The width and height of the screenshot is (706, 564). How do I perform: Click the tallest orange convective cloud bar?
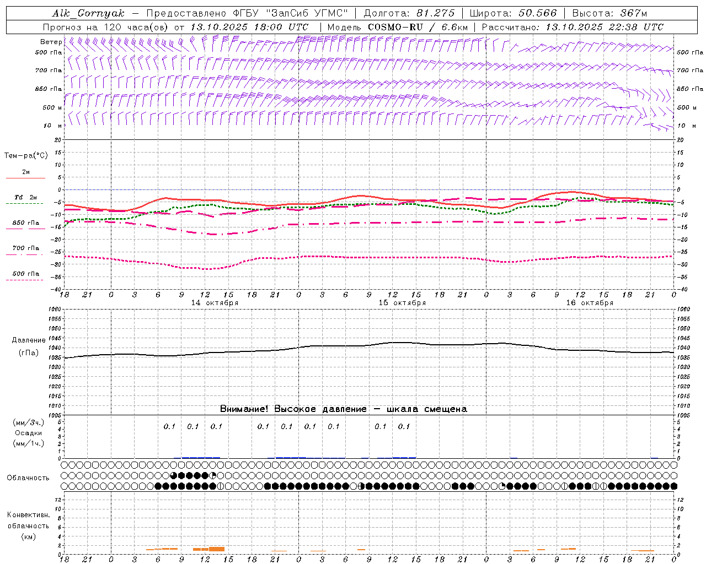[x=217, y=549]
